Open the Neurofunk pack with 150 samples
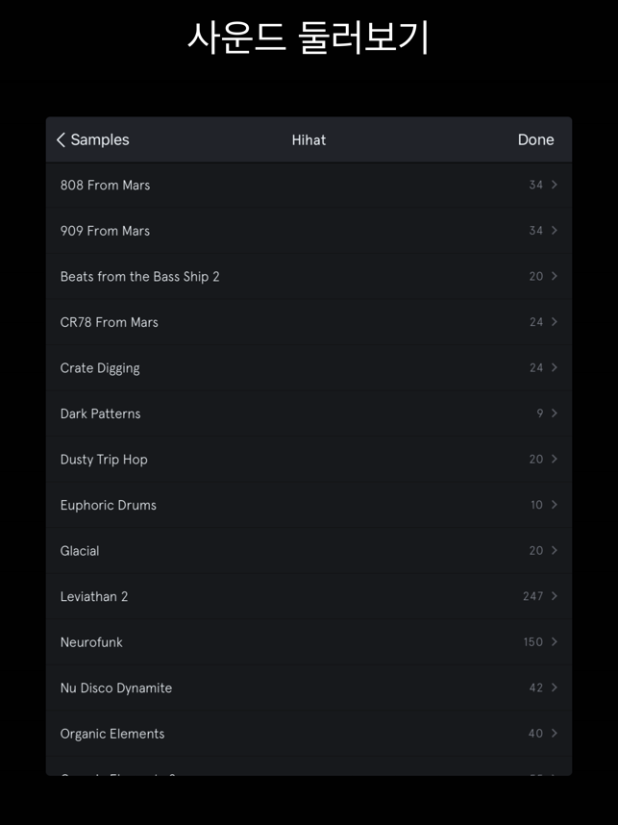 coord(309,642)
